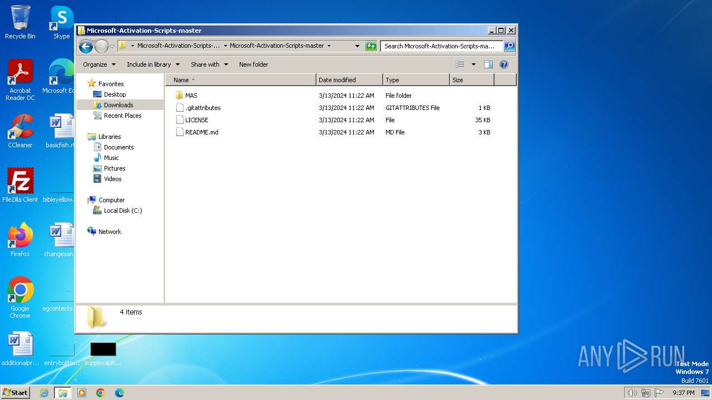
Task: Toggle the preview pane
Action: (x=488, y=64)
